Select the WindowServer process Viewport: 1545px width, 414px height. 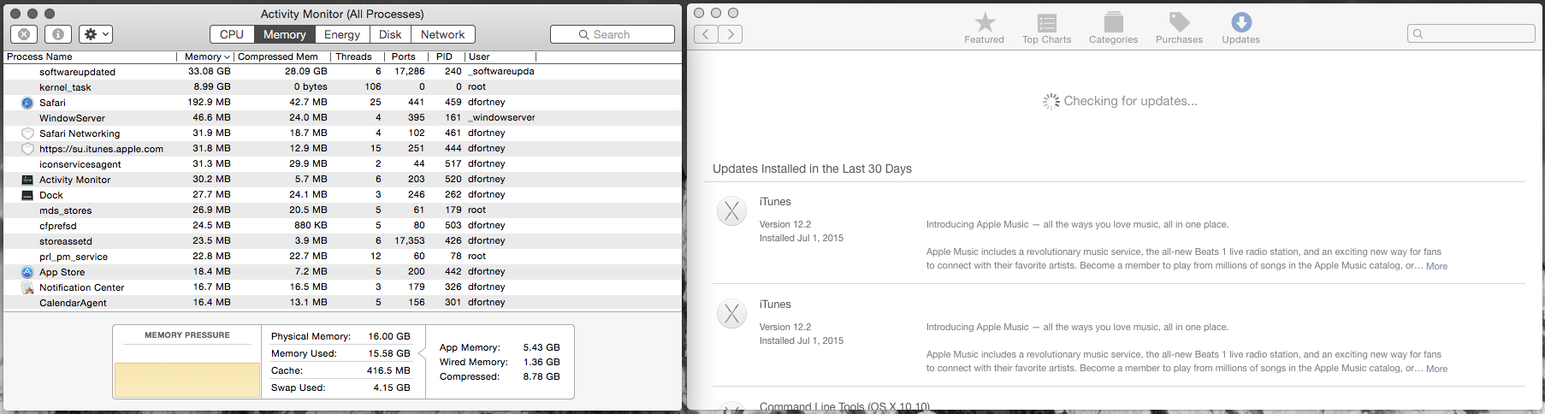342,118
